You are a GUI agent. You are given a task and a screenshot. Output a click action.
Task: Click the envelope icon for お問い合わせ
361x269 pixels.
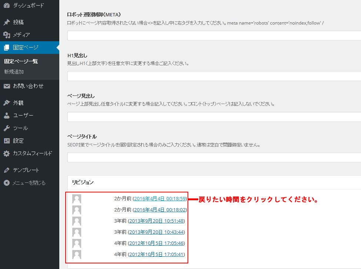pos(7,86)
